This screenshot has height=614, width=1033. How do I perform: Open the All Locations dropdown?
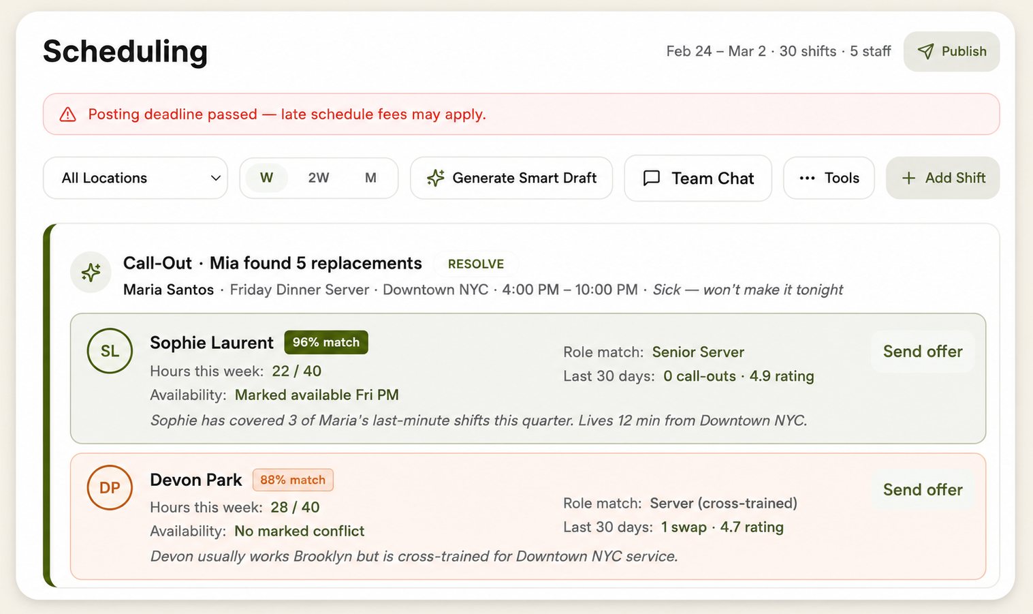coord(136,178)
